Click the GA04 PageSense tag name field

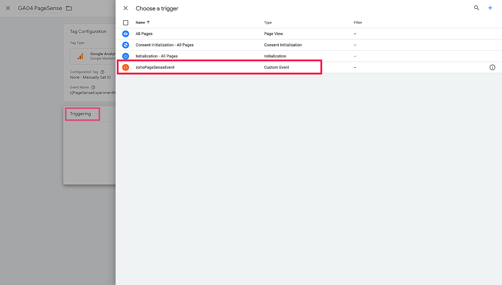point(40,8)
